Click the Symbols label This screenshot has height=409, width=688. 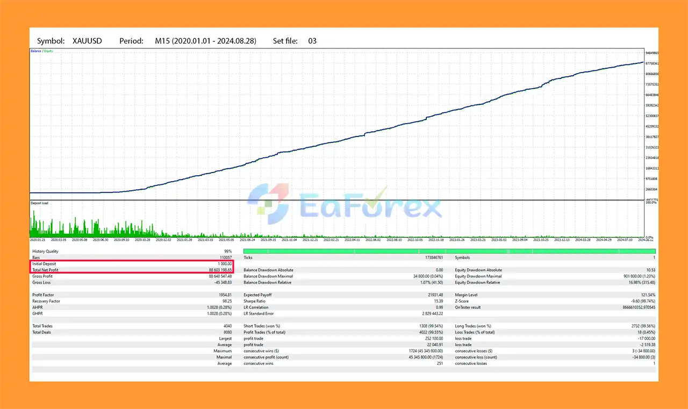462,258
